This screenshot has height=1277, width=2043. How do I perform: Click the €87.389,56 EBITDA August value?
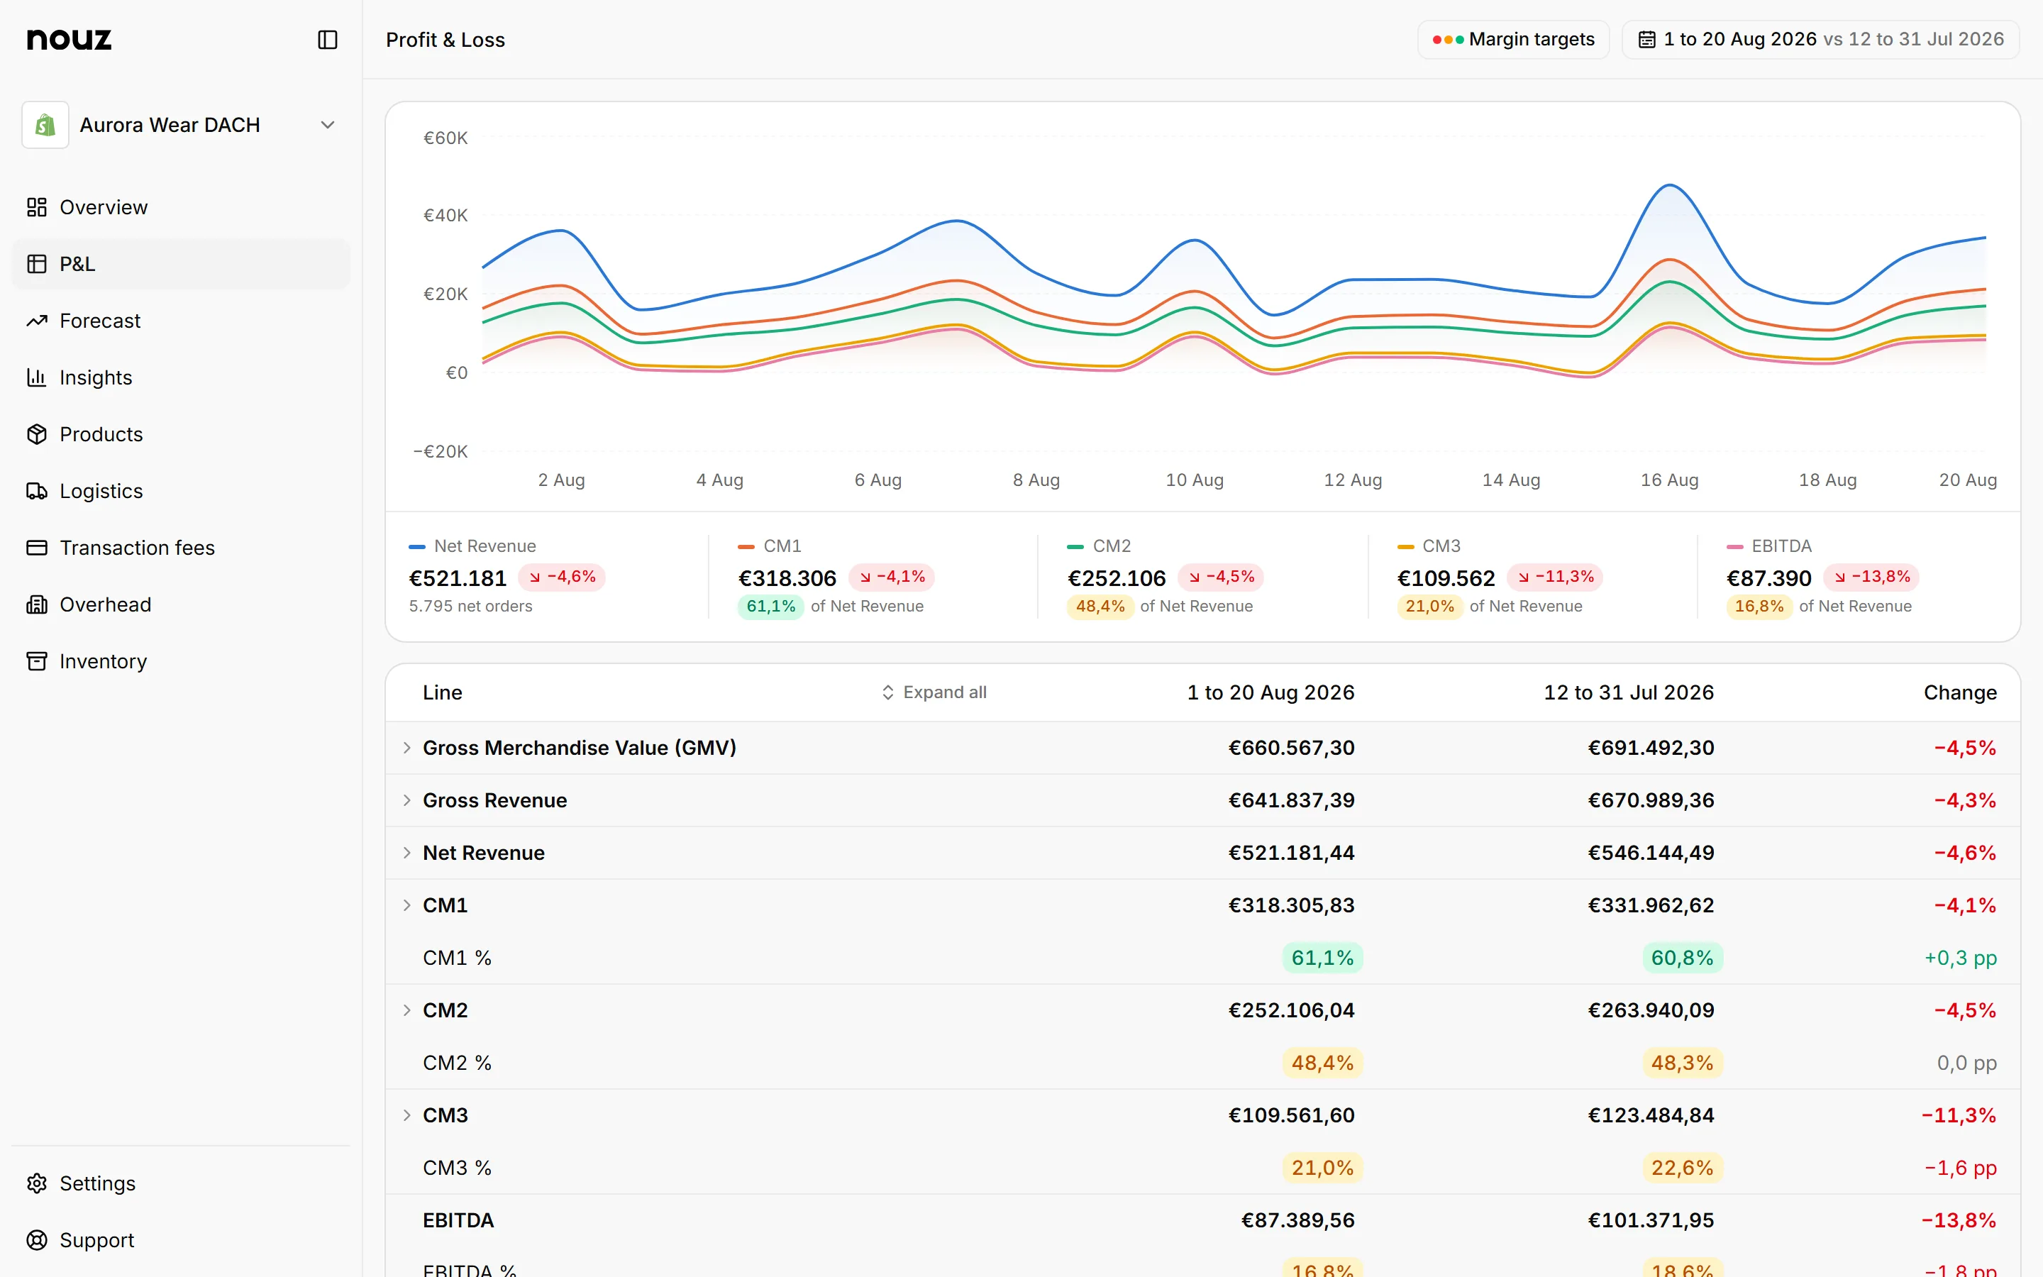[1297, 1220]
